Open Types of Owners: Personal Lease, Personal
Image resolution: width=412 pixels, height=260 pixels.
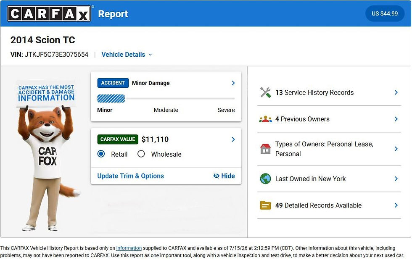(324, 149)
